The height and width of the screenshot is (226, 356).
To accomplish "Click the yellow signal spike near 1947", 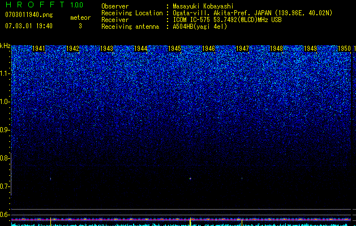I will tap(242, 223).
